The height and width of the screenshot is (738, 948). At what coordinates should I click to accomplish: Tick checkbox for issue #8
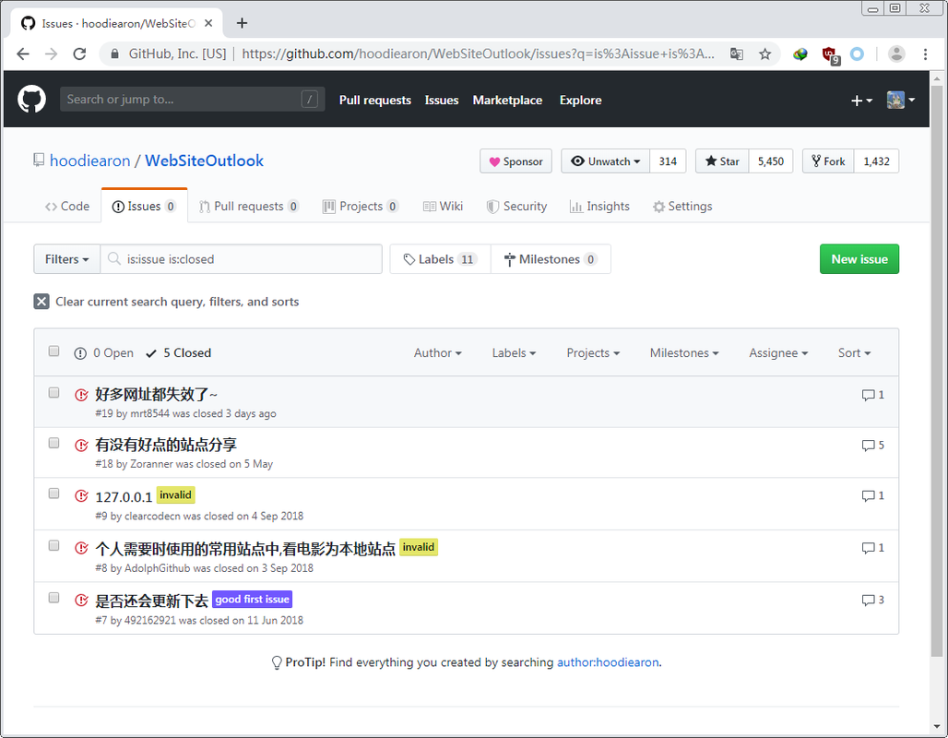pyautogui.click(x=53, y=545)
